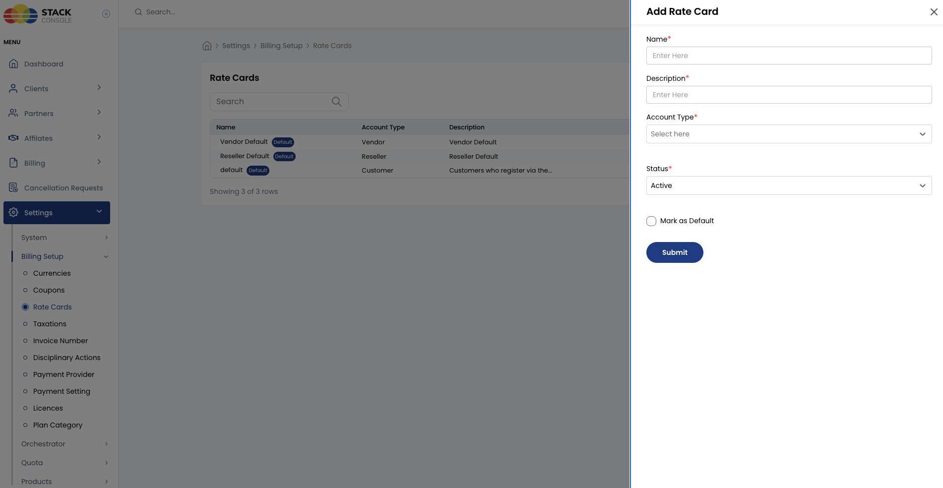Click the default Customer row name
The width and height of the screenshot is (943, 488).
[x=231, y=170]
